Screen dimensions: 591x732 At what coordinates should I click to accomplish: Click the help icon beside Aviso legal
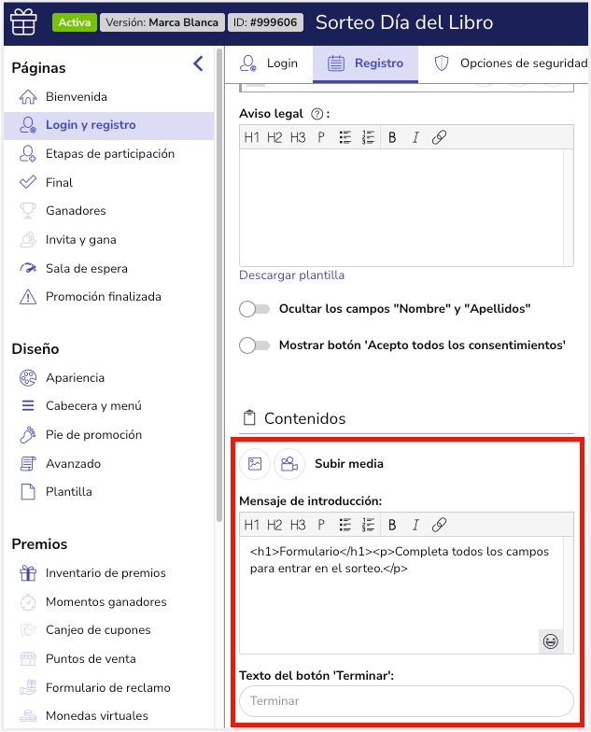point(317,114)
